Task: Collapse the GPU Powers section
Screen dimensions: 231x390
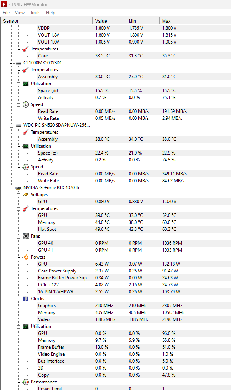Action: point(18,257)
